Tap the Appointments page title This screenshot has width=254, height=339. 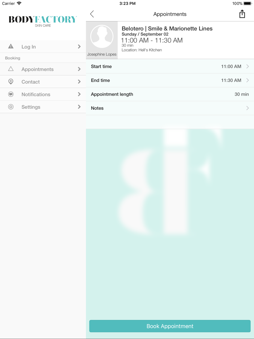170,14
